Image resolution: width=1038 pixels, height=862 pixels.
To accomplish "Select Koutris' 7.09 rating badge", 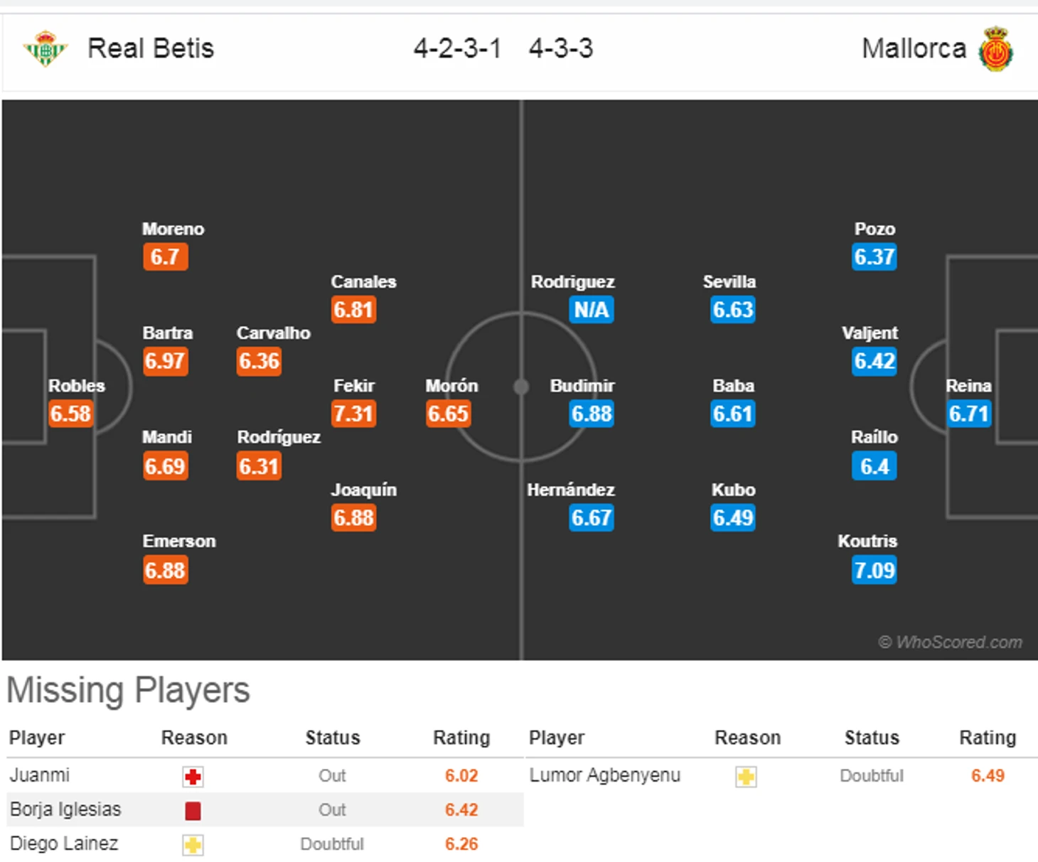I will 874,570.
